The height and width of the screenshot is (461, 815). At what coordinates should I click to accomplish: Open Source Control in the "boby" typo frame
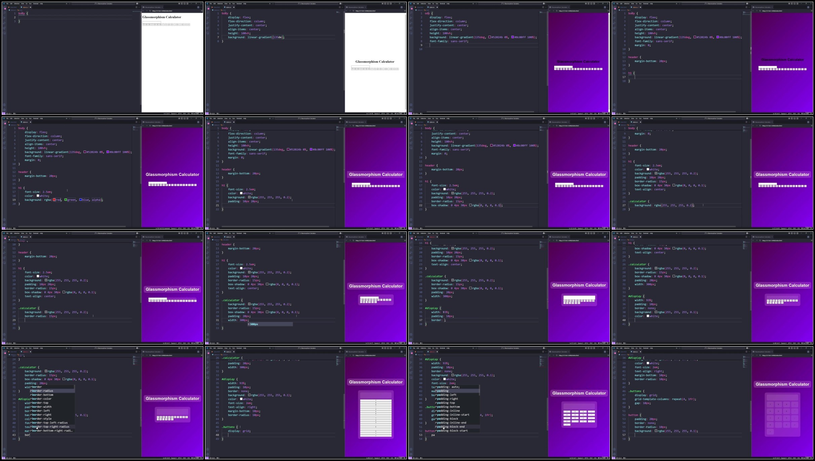click(x=4, y=18)
